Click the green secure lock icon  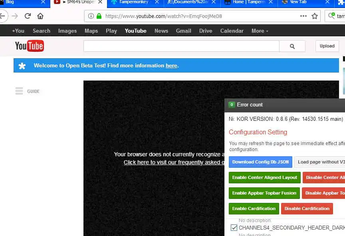[x=99, y=16]
